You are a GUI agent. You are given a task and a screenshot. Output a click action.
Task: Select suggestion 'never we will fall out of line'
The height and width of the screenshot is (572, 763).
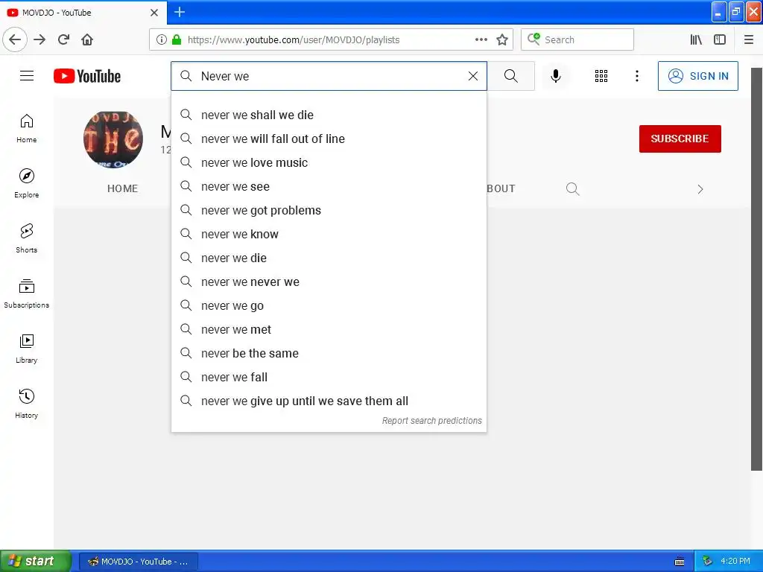point(329,139)
